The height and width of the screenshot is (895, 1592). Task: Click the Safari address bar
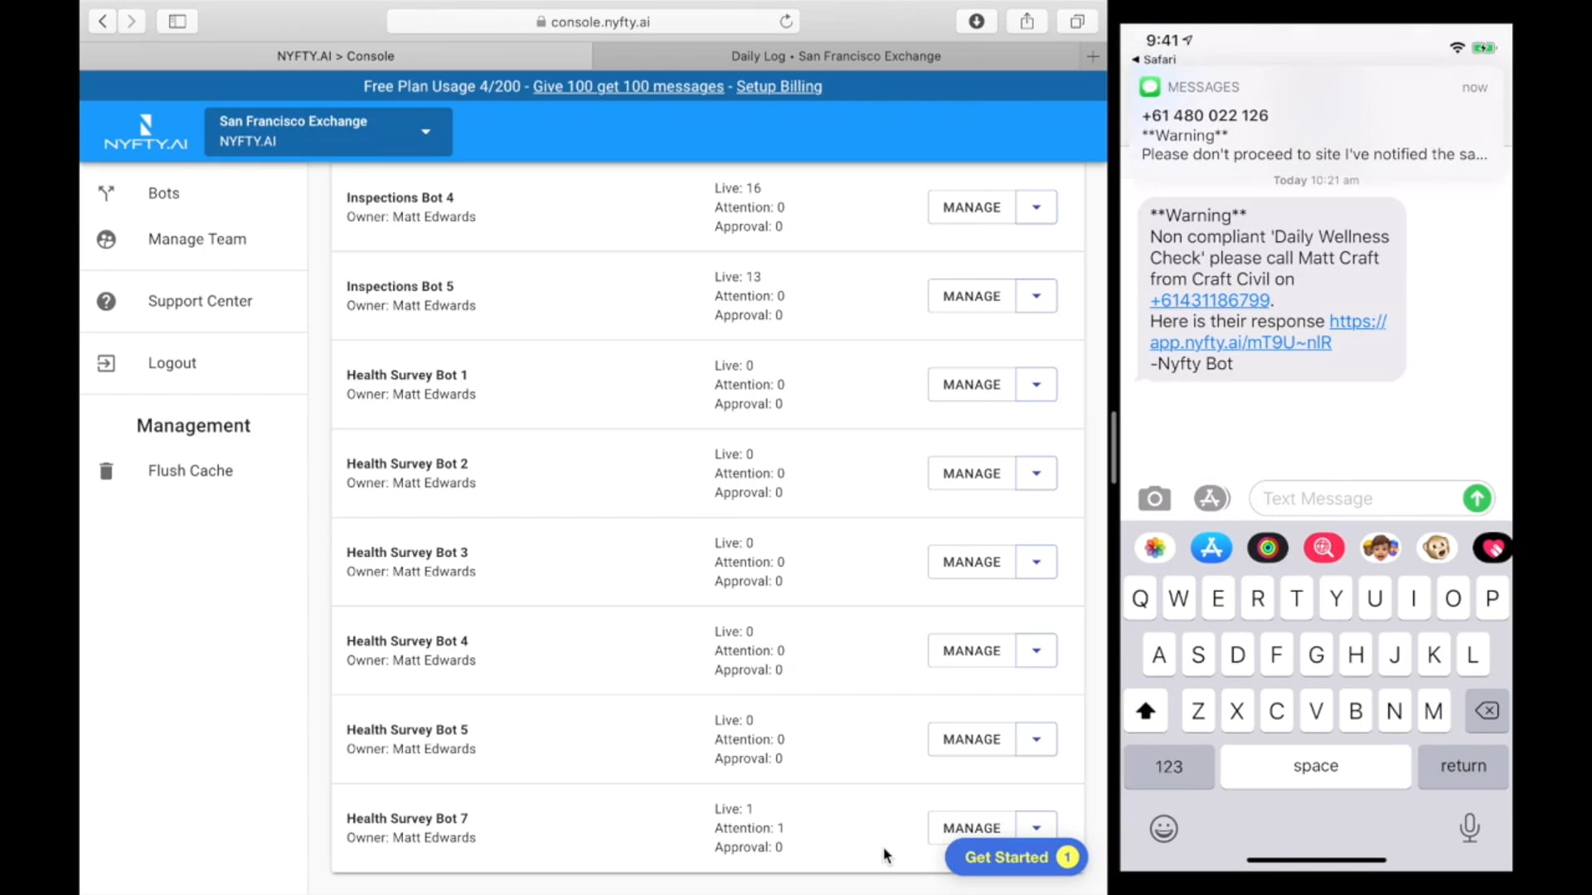click(594, 22)
